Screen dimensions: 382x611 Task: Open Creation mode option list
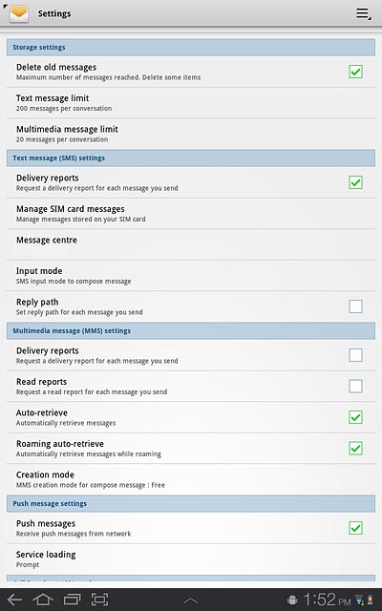(191, 479)
